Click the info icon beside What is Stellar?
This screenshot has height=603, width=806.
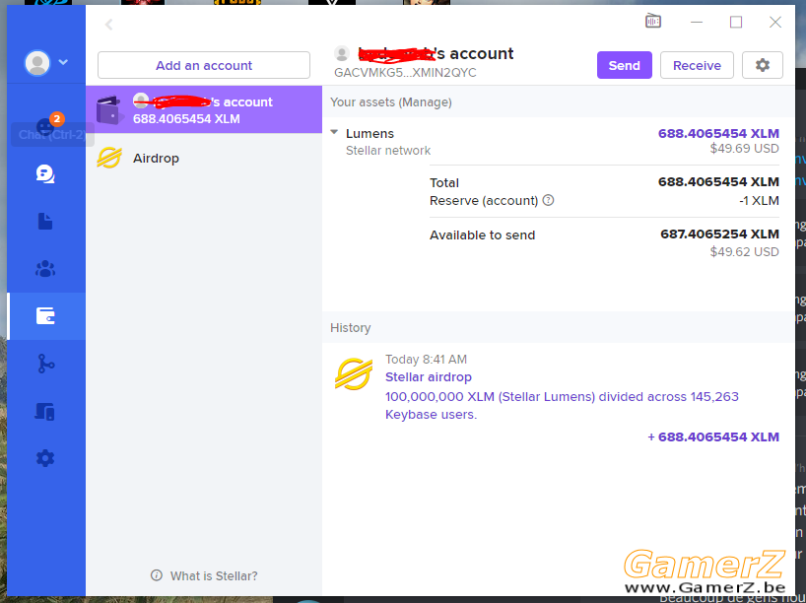[x=157, y=575]
